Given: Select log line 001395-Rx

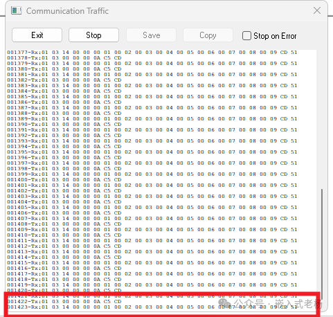Looking at the screenshot, I should (x=152, y=152).
